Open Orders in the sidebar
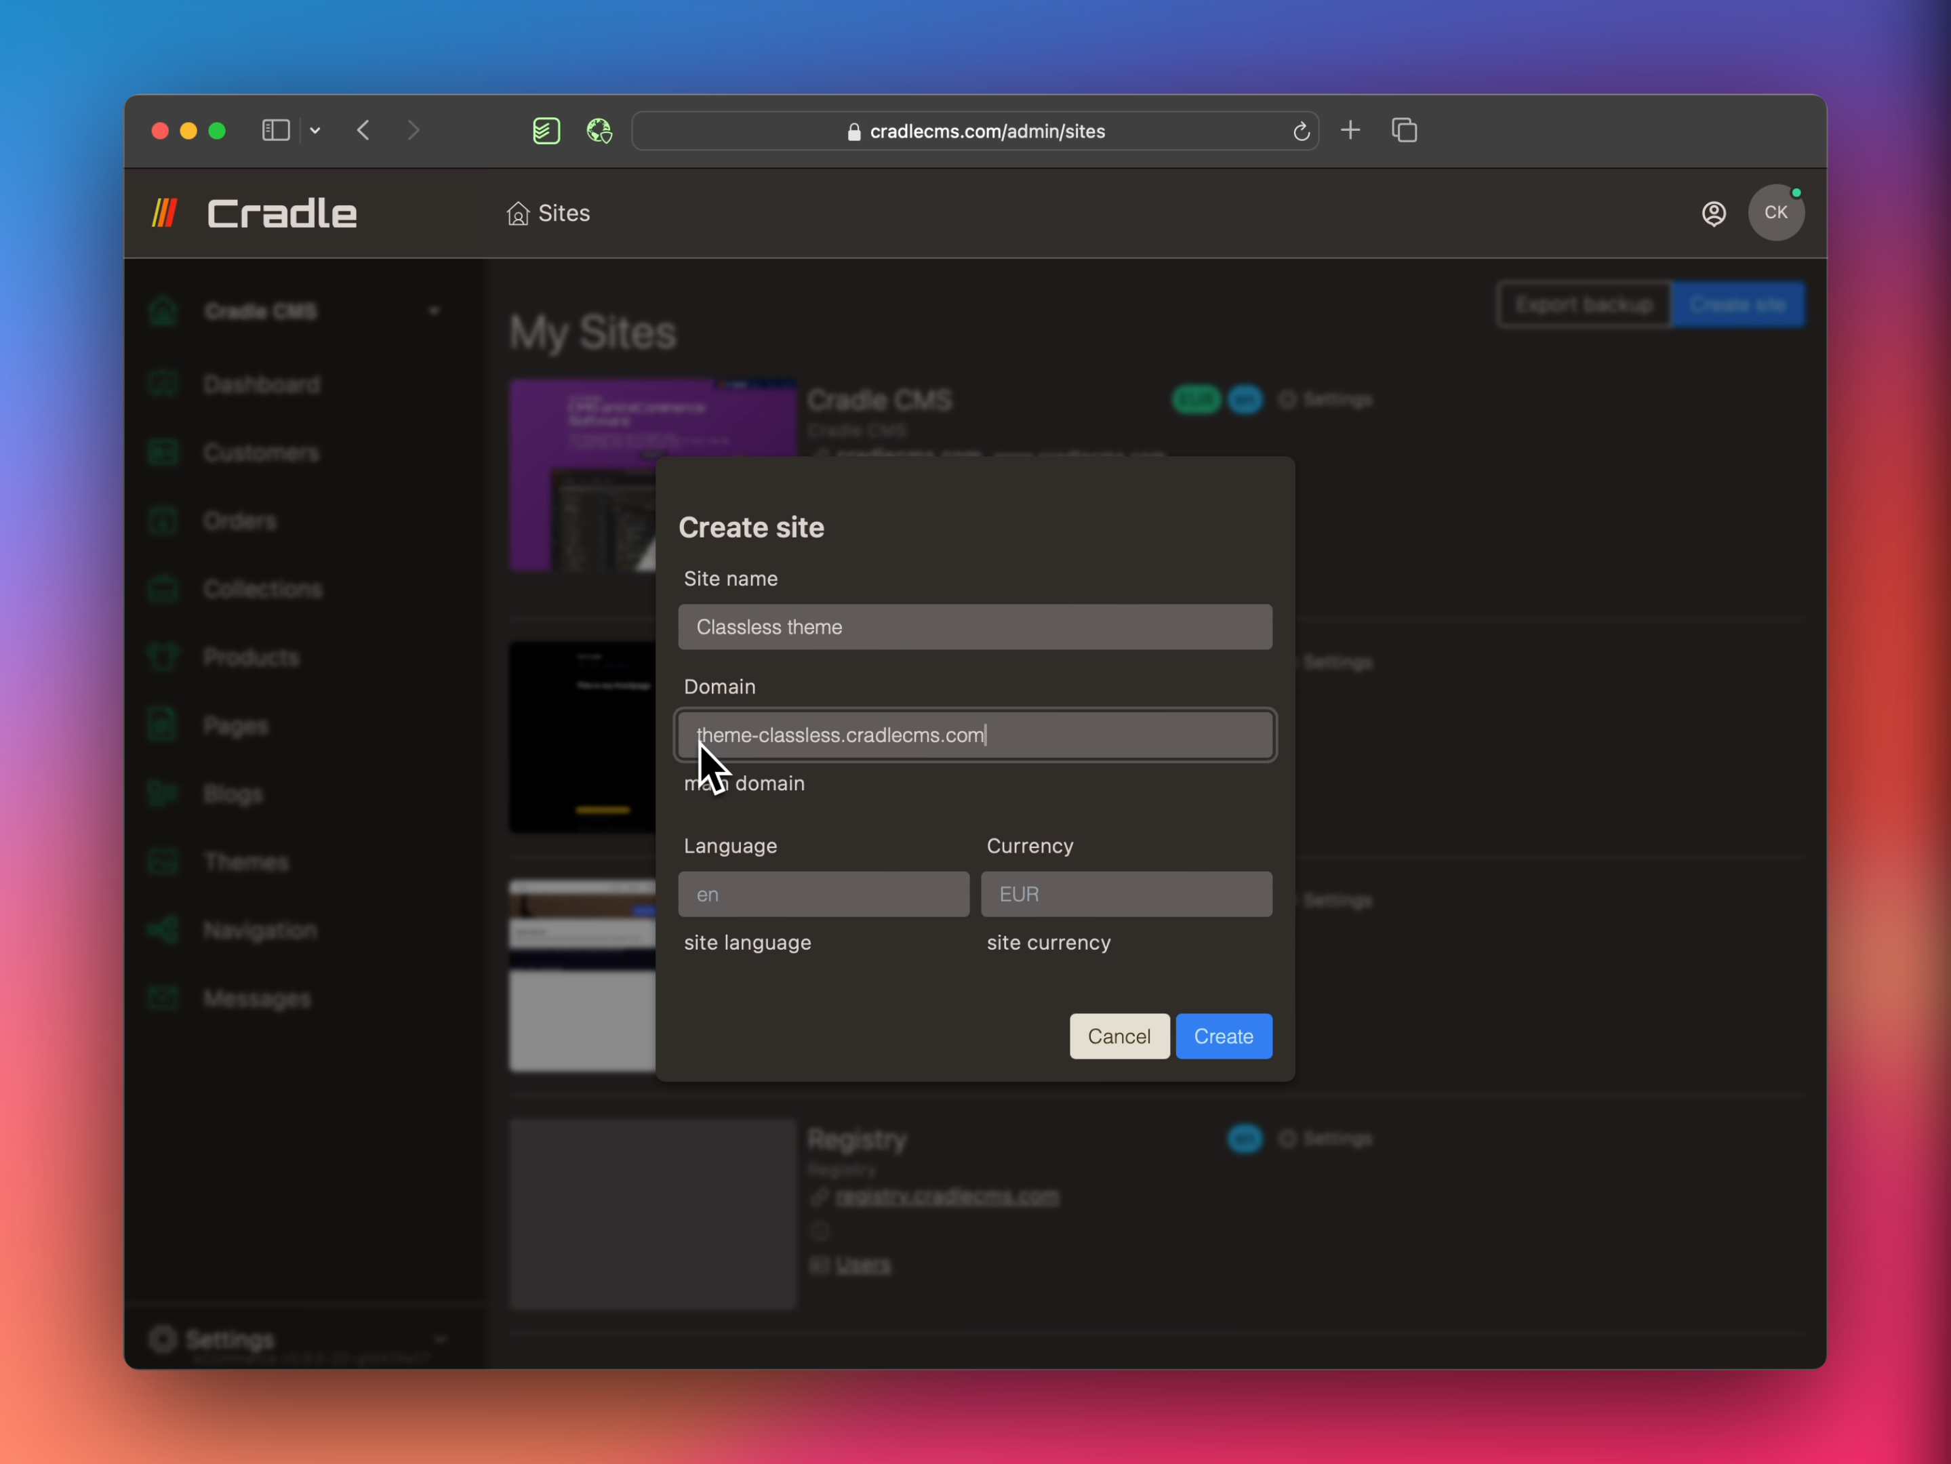The image size is (1951, 1464). pos(239,521)
